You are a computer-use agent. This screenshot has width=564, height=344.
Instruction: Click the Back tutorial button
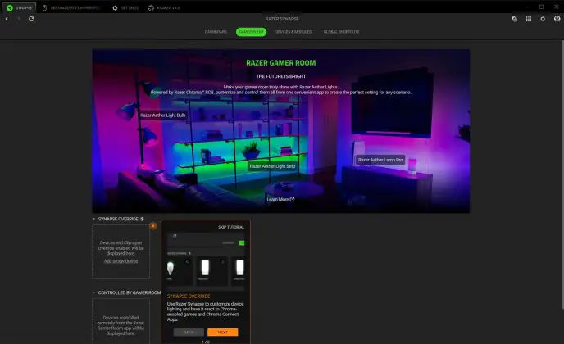(189, 333)
